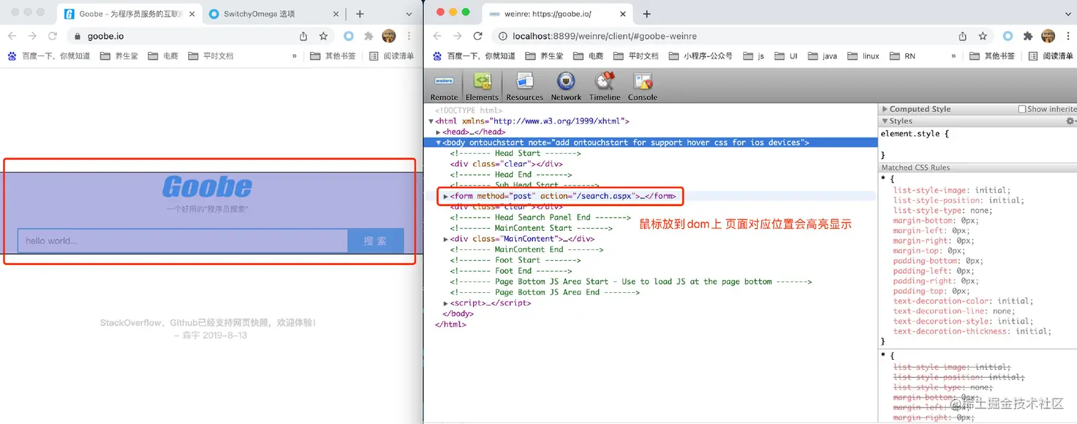Screen dimensions: 1077x424
Task: Open tab search chevron in goobe.io window
Action: point(409,14)
